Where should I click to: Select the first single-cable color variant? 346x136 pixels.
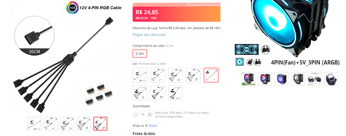(x=140, y=75)
